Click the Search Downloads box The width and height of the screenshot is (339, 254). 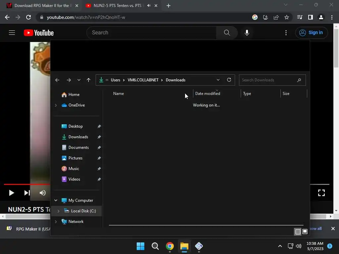coord(272,80)
